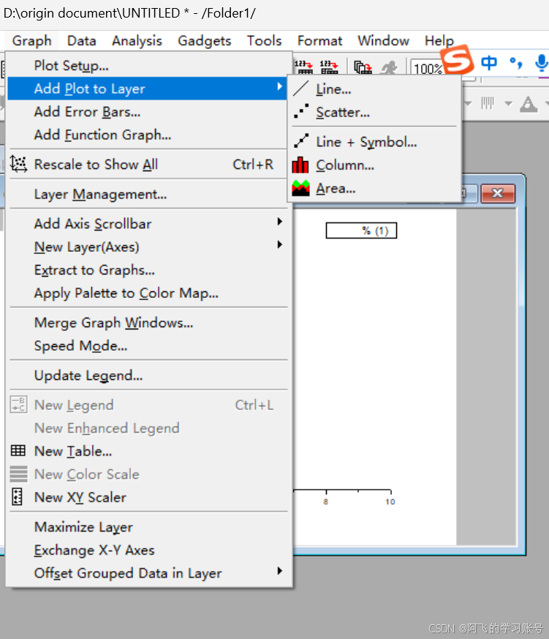Screen dimensions: 549x639
Task: Open the Graph menu
Action: pyautogui.click(x=31, y=41)
